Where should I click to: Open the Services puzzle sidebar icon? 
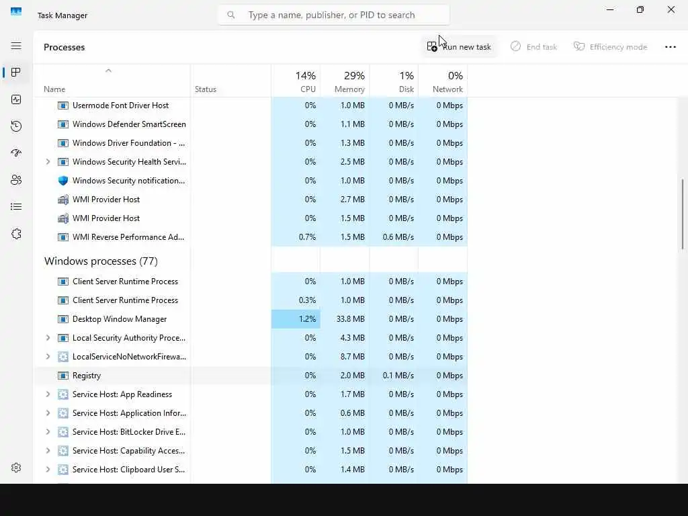click(x=16, y=234)
